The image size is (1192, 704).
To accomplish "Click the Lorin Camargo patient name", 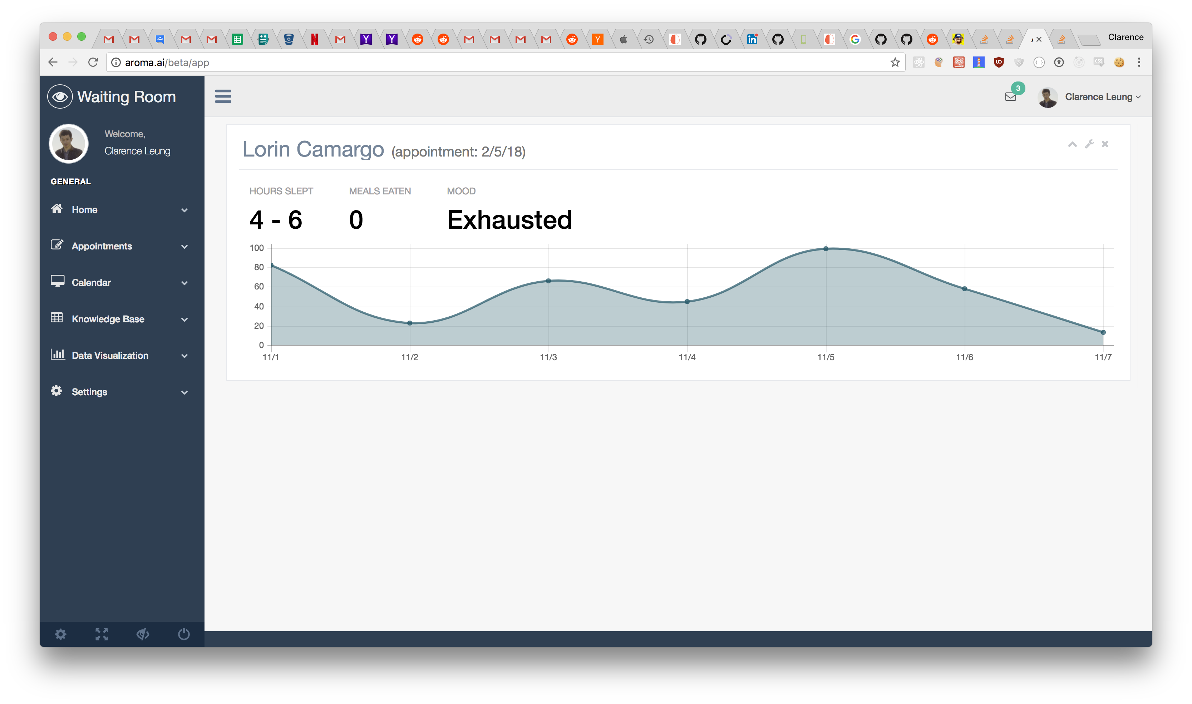I will (x=313, y=149).
